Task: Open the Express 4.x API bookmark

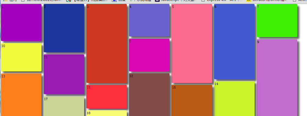Action: pos(222,1)
